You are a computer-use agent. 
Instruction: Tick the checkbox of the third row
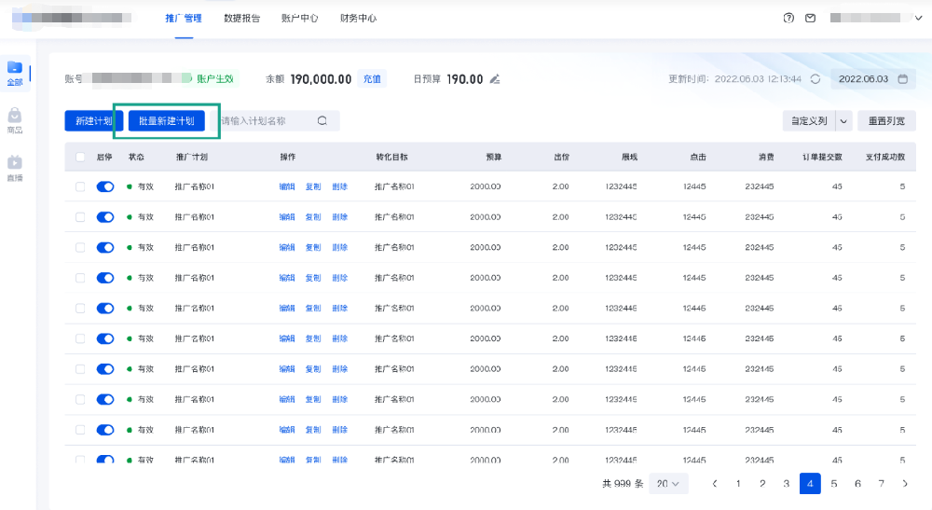(80, 247)
